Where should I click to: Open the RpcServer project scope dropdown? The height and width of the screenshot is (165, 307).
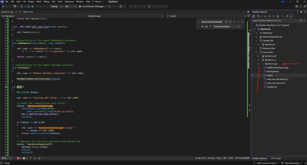(x=41, y=16)
